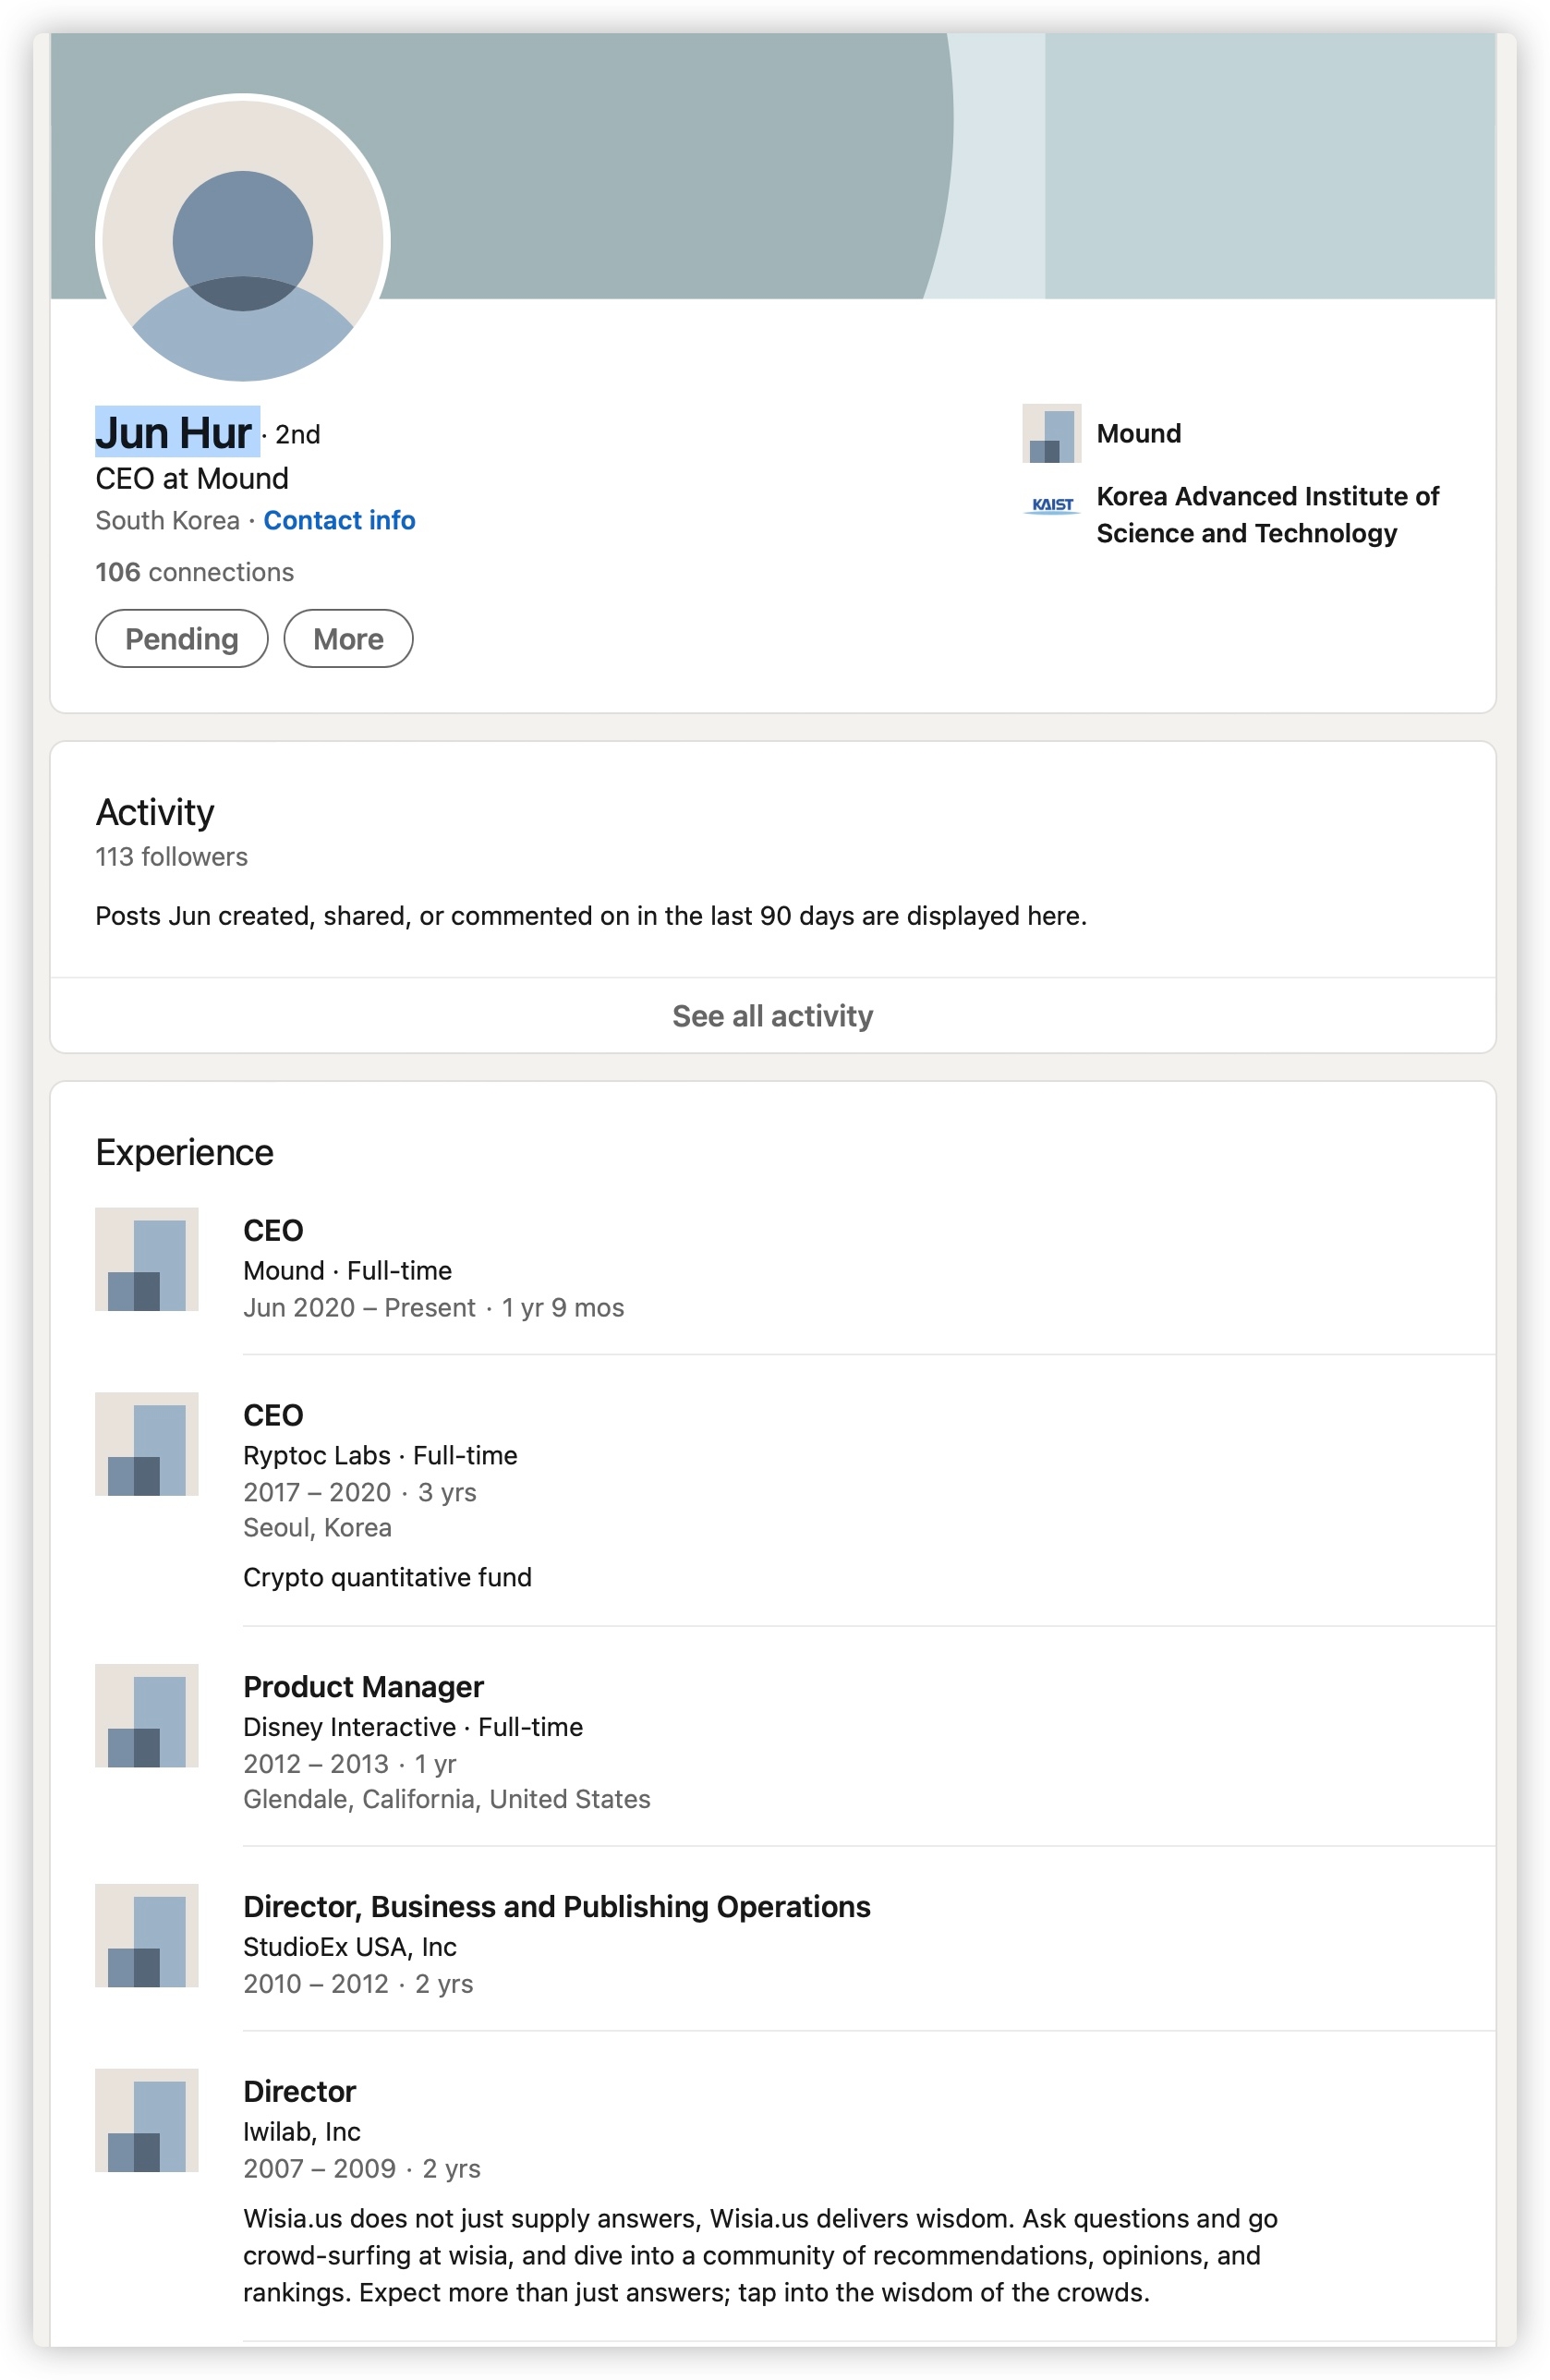Open the Korea Advanced Institute of Science and Technology page
1550x2380 pixels.
click(x=1267, y=515)
